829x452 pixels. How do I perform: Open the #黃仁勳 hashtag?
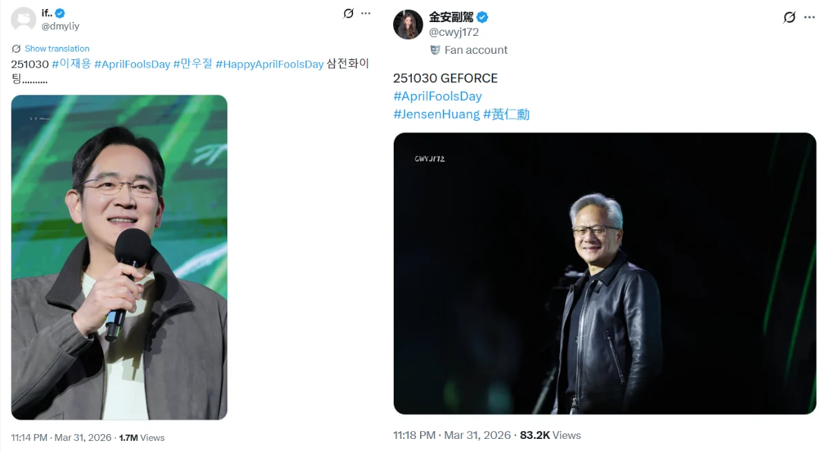506,115
